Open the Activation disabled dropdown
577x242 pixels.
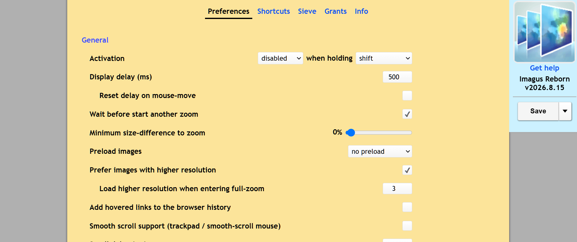point(281,58)
